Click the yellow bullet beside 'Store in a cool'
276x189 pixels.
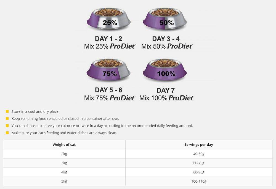pos(7,111)
